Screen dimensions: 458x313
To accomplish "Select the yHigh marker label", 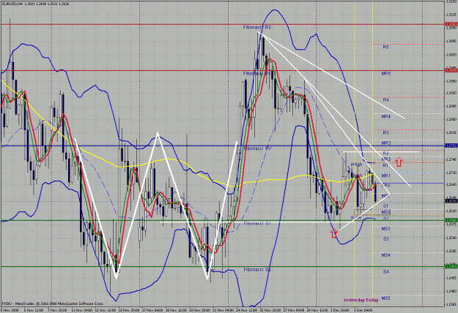I will click(x=356, y=165).
